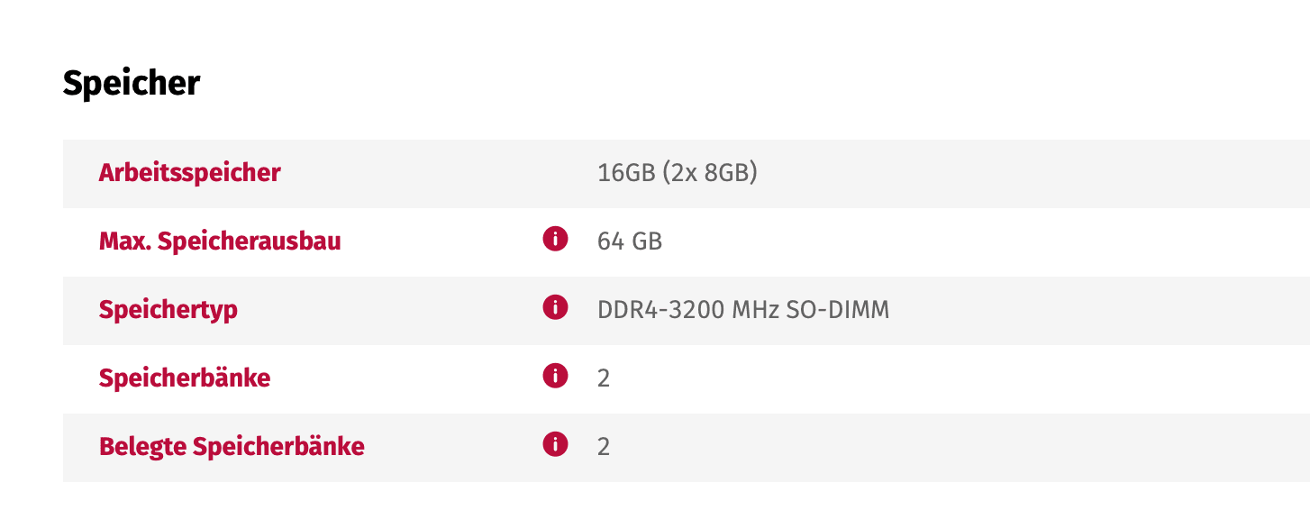Click the 16GB value text
This screenshot has width=1310, height=510.
626,173
